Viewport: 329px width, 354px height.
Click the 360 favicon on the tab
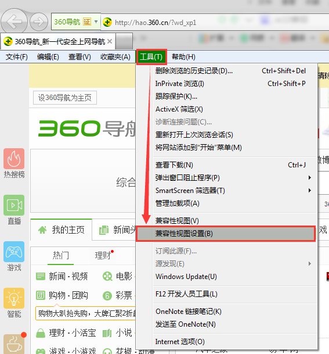point(8,41)
